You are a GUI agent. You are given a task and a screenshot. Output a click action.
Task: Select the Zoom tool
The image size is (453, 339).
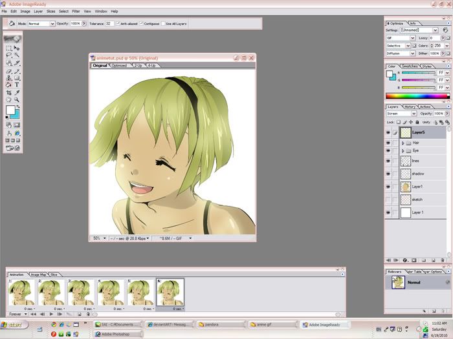(x=17, y=99)
